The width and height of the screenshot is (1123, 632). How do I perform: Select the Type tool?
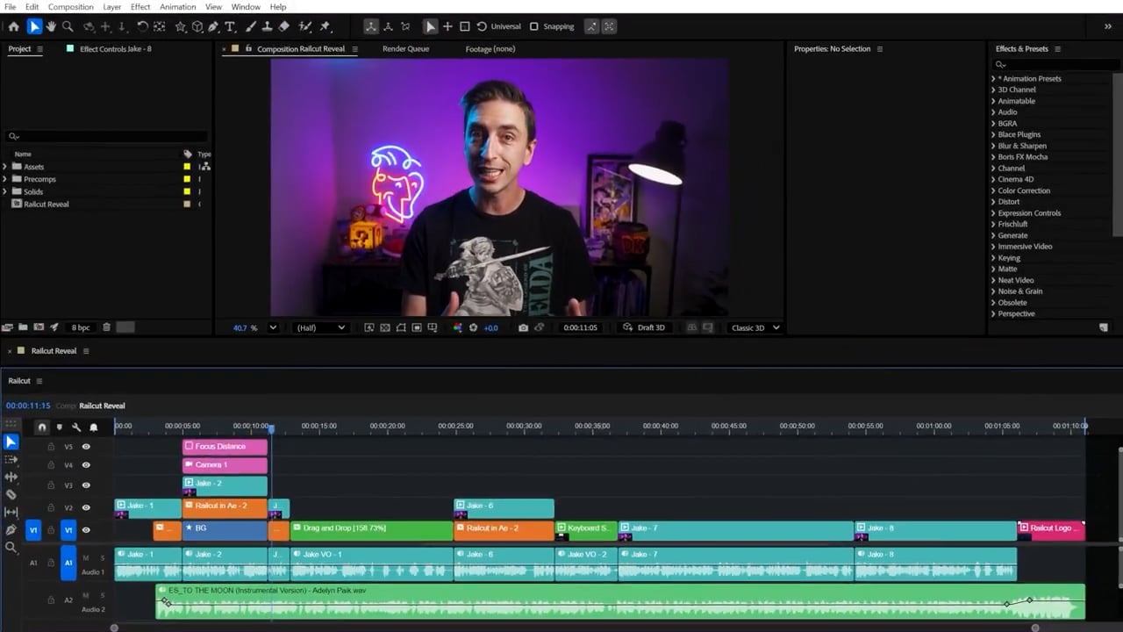pyautogui.click(x=228, y=26)
